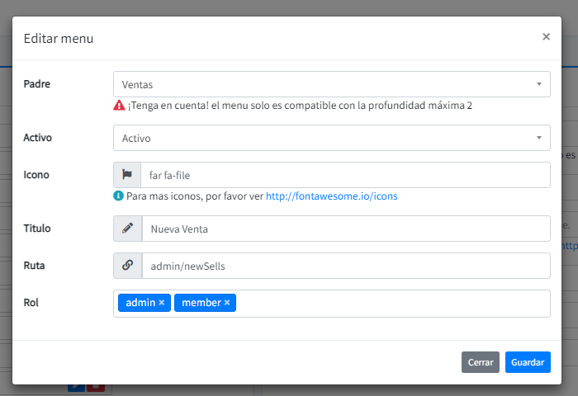Click the pencil icon beside Titulo field

click(127, 229)
